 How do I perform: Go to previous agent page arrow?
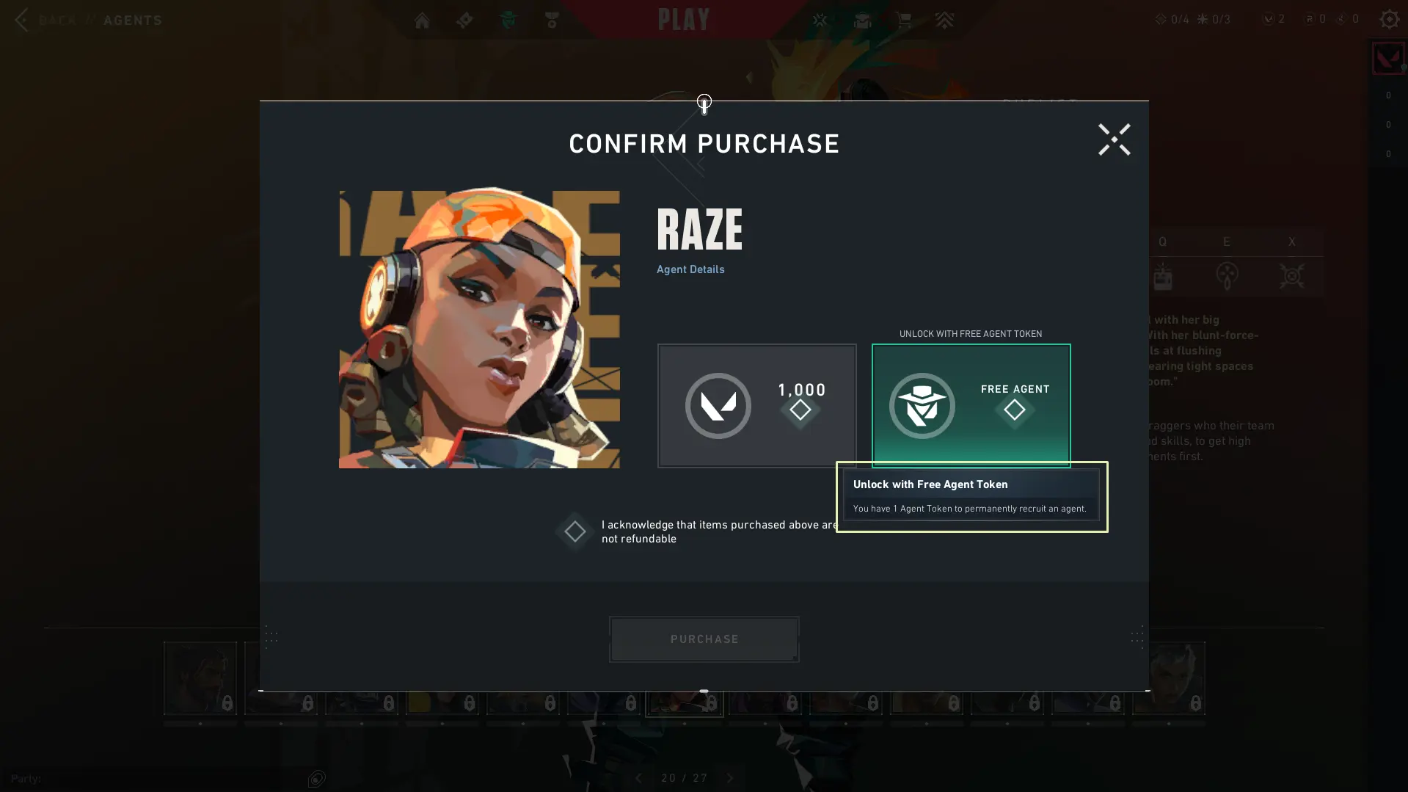point(638,778)
